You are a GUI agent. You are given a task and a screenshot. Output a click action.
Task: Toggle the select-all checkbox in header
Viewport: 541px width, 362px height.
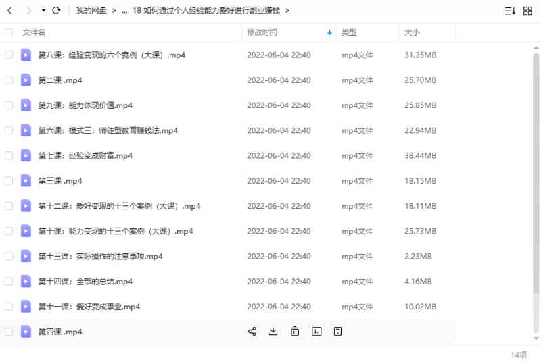pos(9,32)
